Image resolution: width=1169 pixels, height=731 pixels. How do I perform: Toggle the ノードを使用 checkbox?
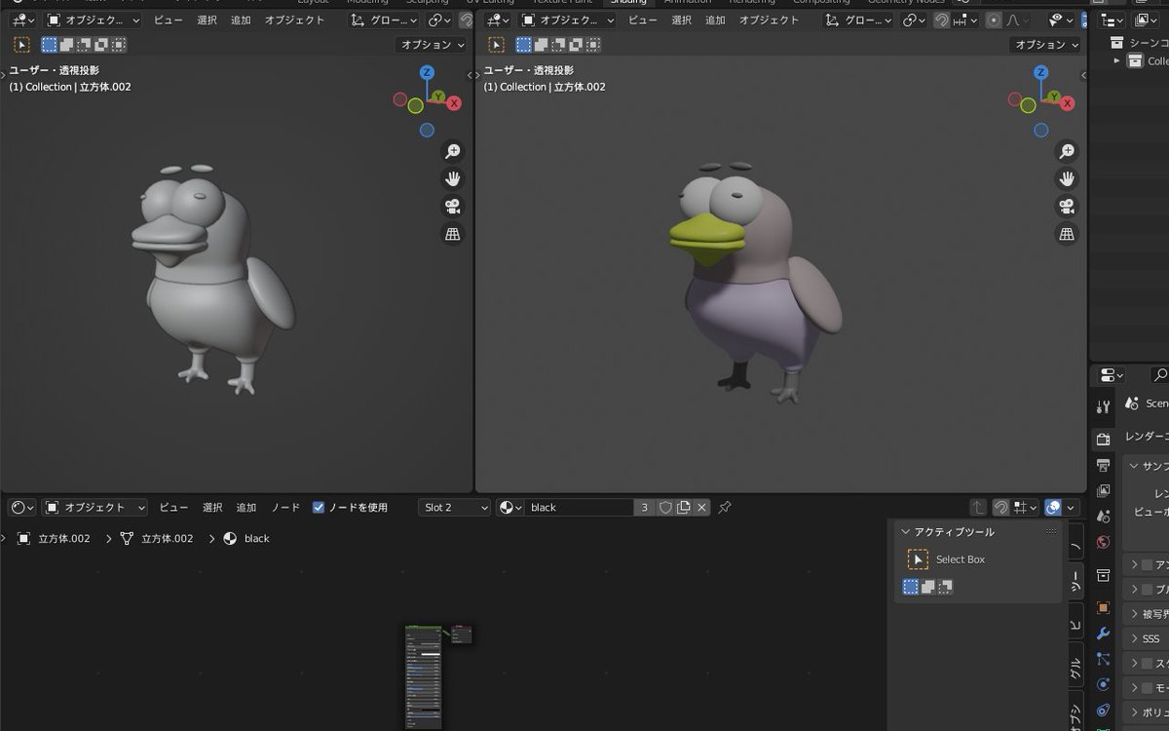(319, 508)
